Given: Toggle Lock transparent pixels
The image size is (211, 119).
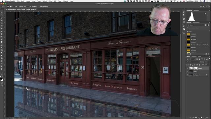Looking at the screenshot, I should (190, 65).
